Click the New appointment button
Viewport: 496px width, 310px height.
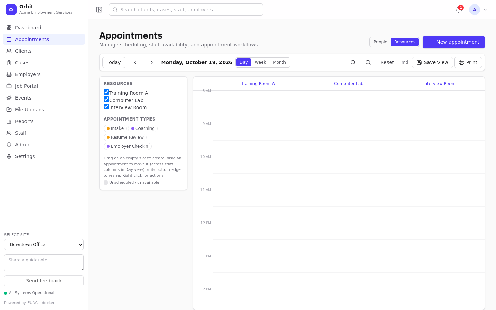pos(454,42)
